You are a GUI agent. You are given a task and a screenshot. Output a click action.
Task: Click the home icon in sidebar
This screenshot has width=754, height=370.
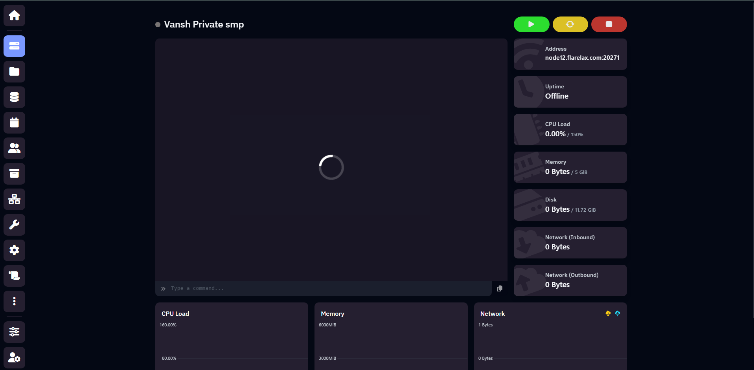coord(14,15)
